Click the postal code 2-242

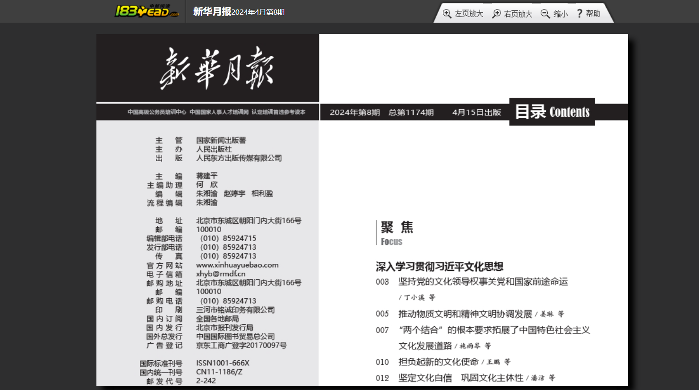pyautogui.click(x=206, y=381)
